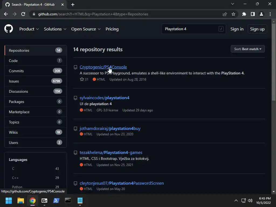This screenshot has width=276, height=207.
Task: Click the GitHub Octocat logo
Action: (x=9, y=29)
